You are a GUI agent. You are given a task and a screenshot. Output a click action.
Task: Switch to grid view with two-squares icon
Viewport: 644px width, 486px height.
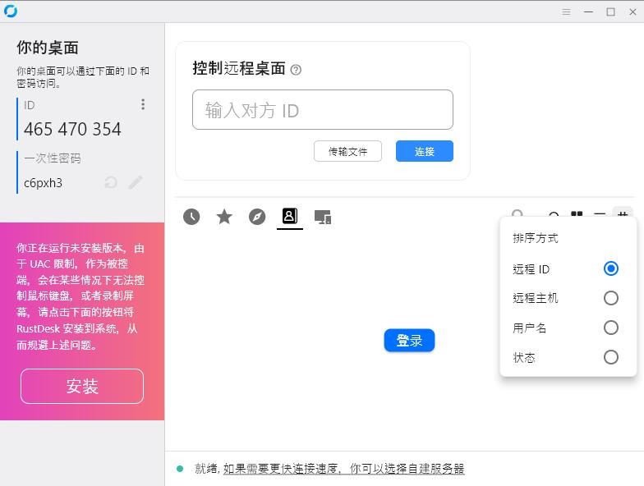click(577, 213)
